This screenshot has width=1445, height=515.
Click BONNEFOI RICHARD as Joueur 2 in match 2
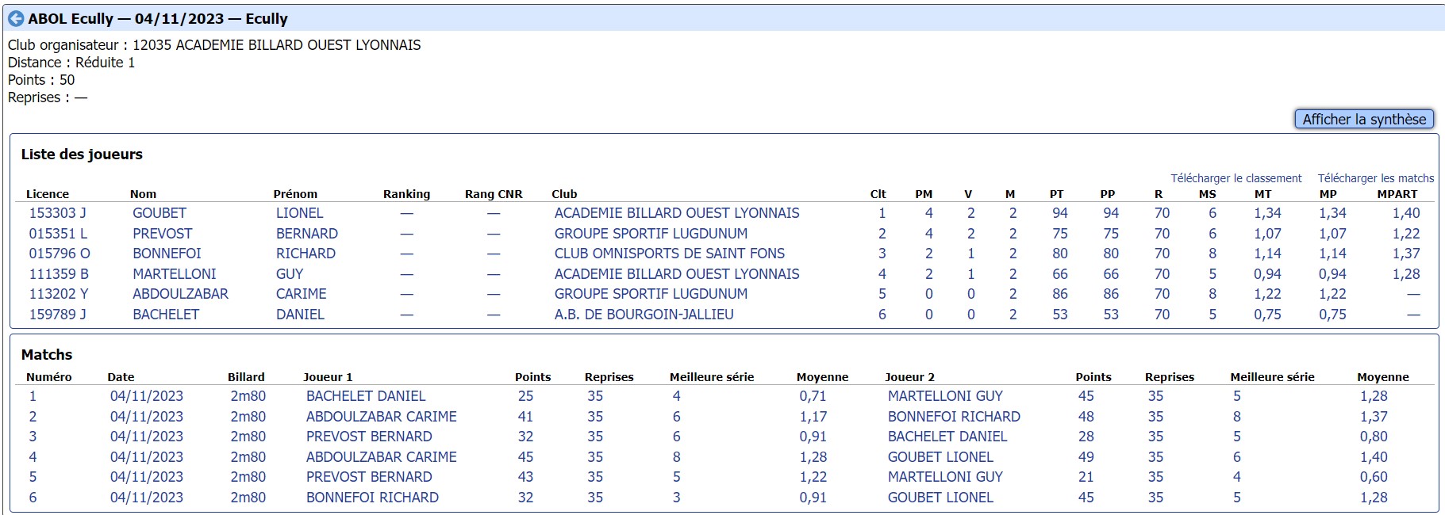[x=954, y=417]
